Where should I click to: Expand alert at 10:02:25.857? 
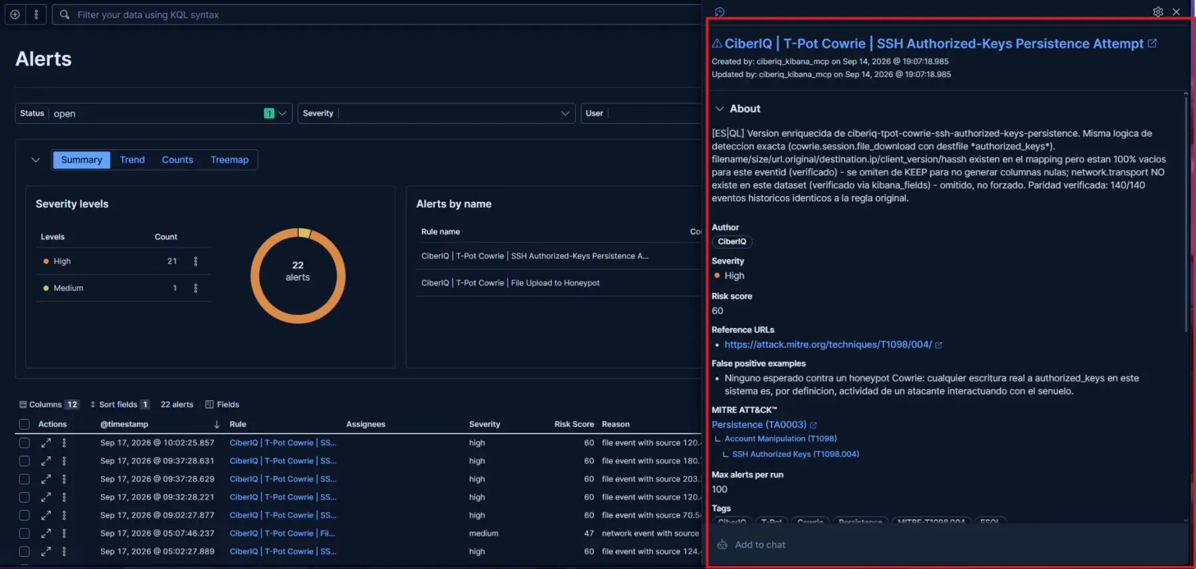coord(46,443)
